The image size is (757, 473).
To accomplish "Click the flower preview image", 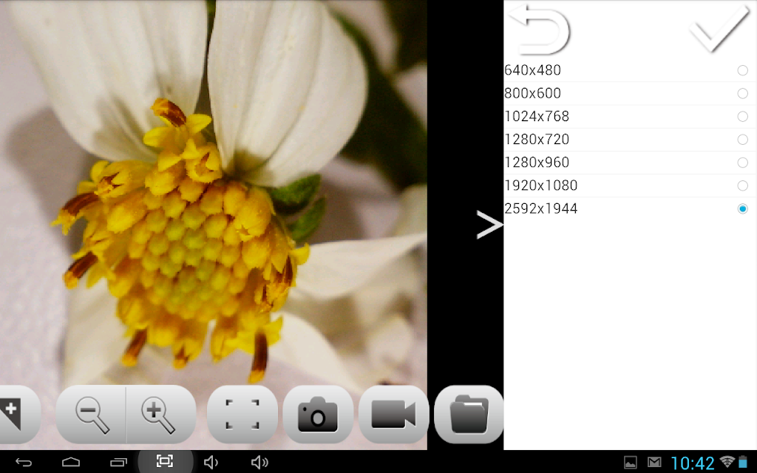I will [x=214, y=193].
